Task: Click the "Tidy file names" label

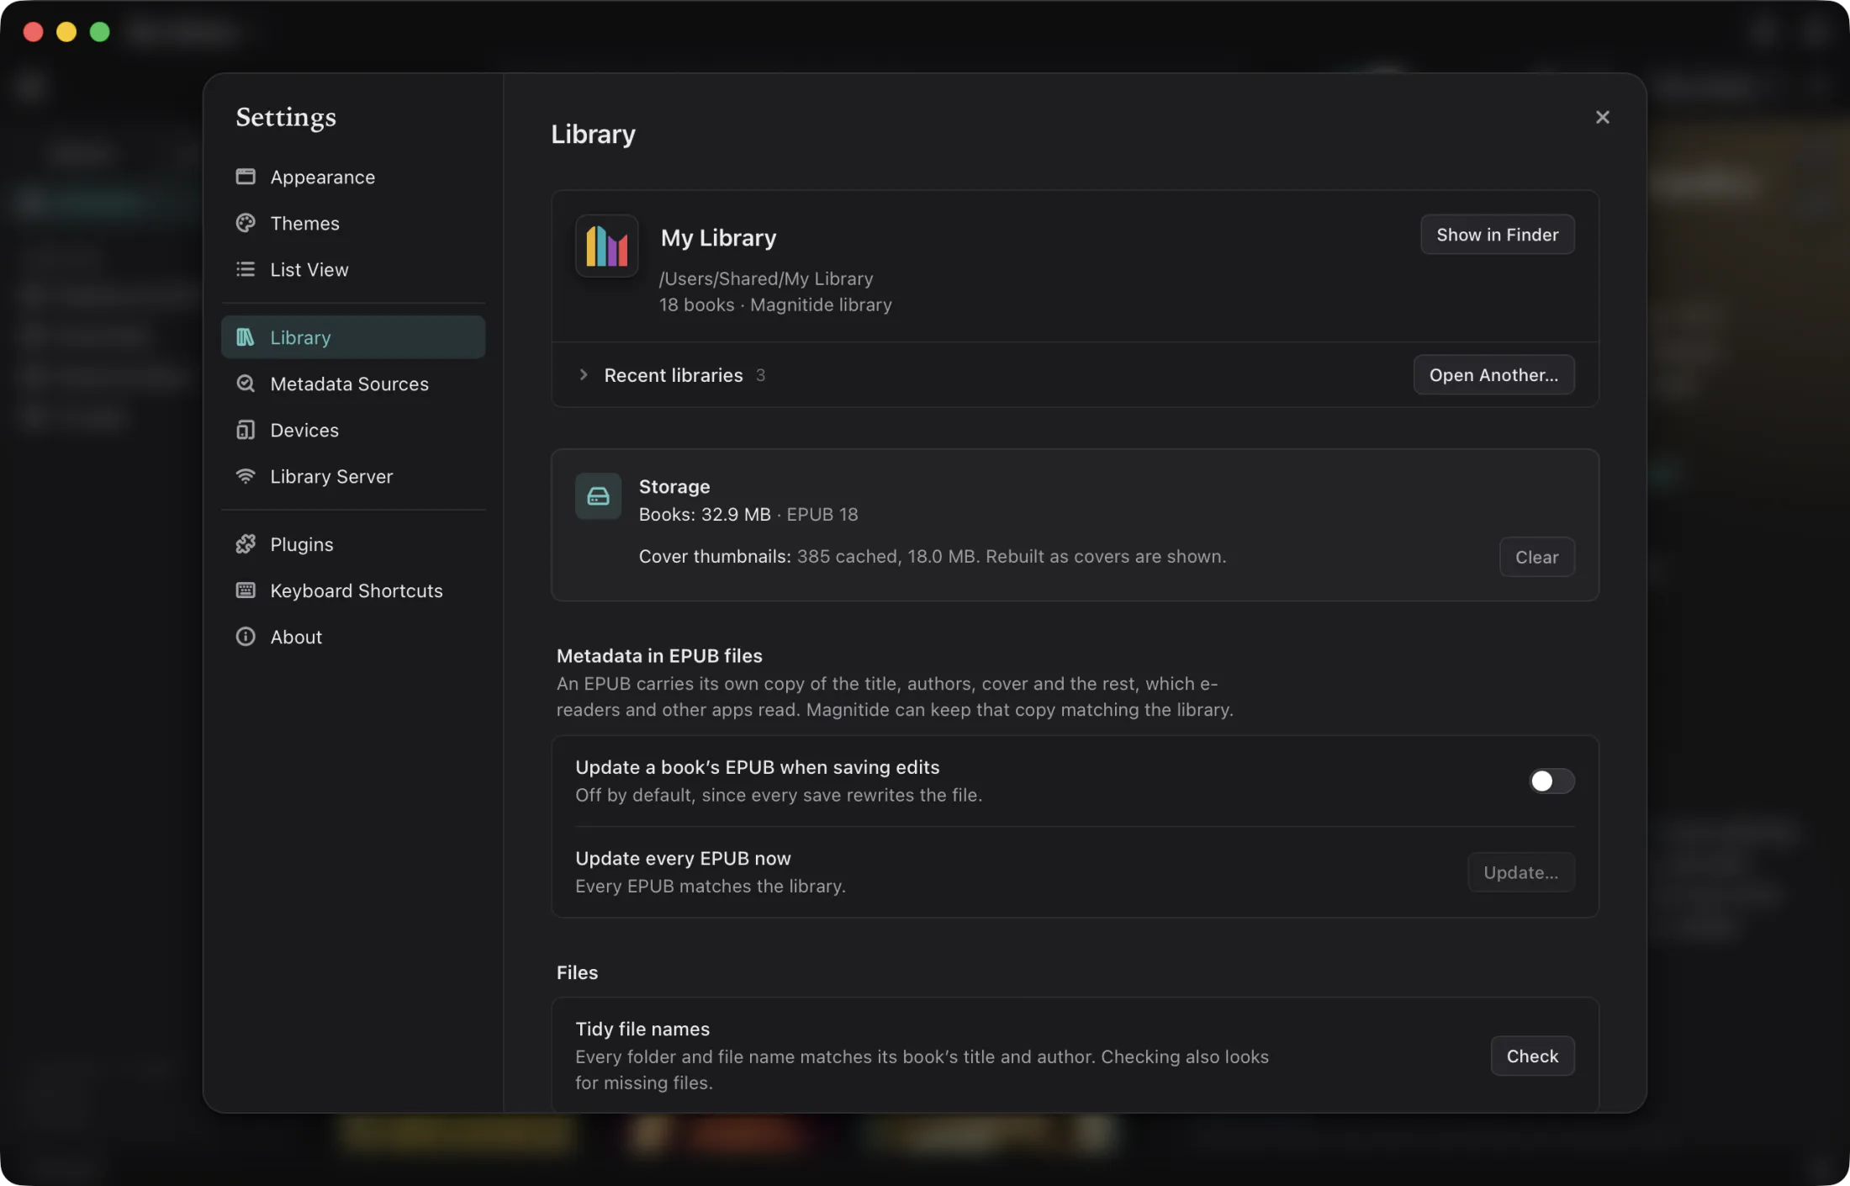Action: (642, 1029)
